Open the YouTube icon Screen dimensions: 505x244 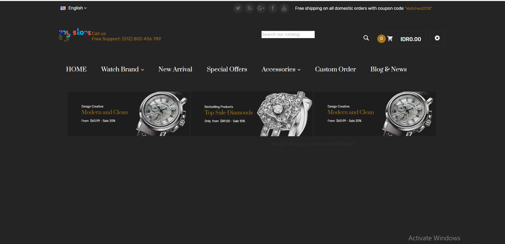click(x=284, y=8)
